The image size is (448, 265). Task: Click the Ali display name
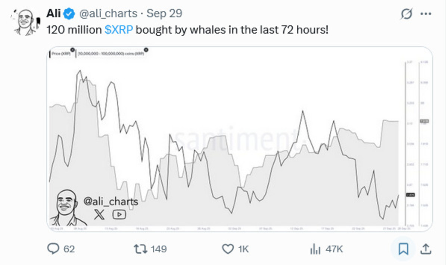point(53,14)
